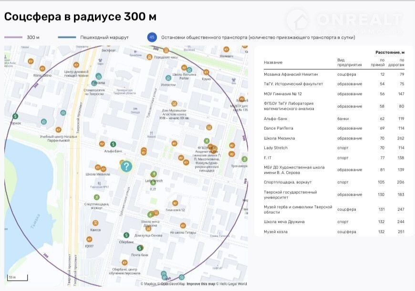Viewport: 415px width, 291px height.
Task: Select the Не школа Гитары marker
Action: click(183, 226)
